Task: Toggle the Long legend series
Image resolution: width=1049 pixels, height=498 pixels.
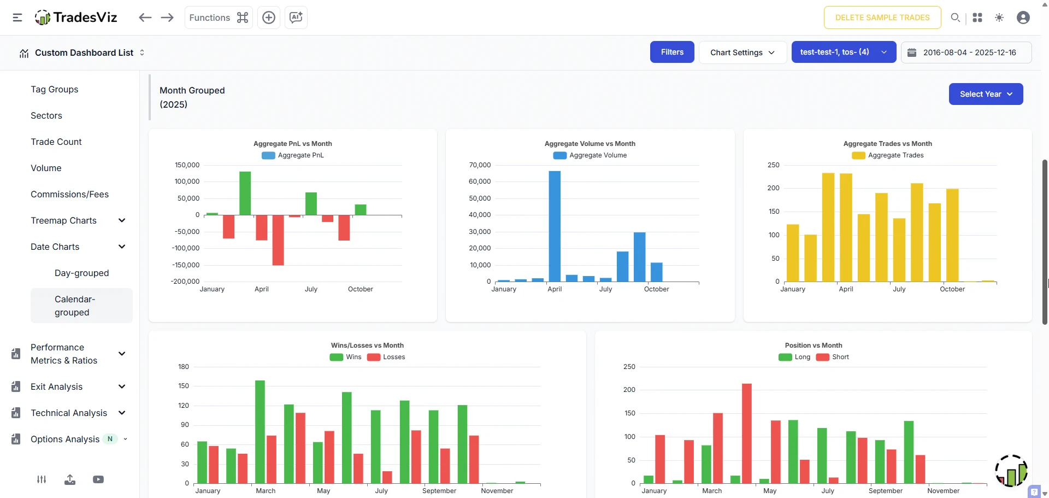Action: click(795, 357)
